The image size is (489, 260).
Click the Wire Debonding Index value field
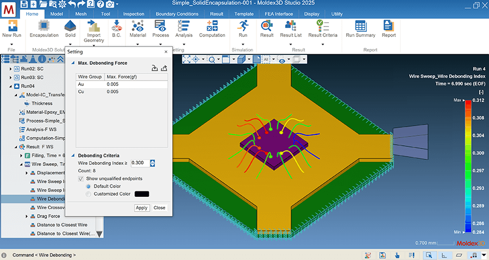tap(140, 163)
